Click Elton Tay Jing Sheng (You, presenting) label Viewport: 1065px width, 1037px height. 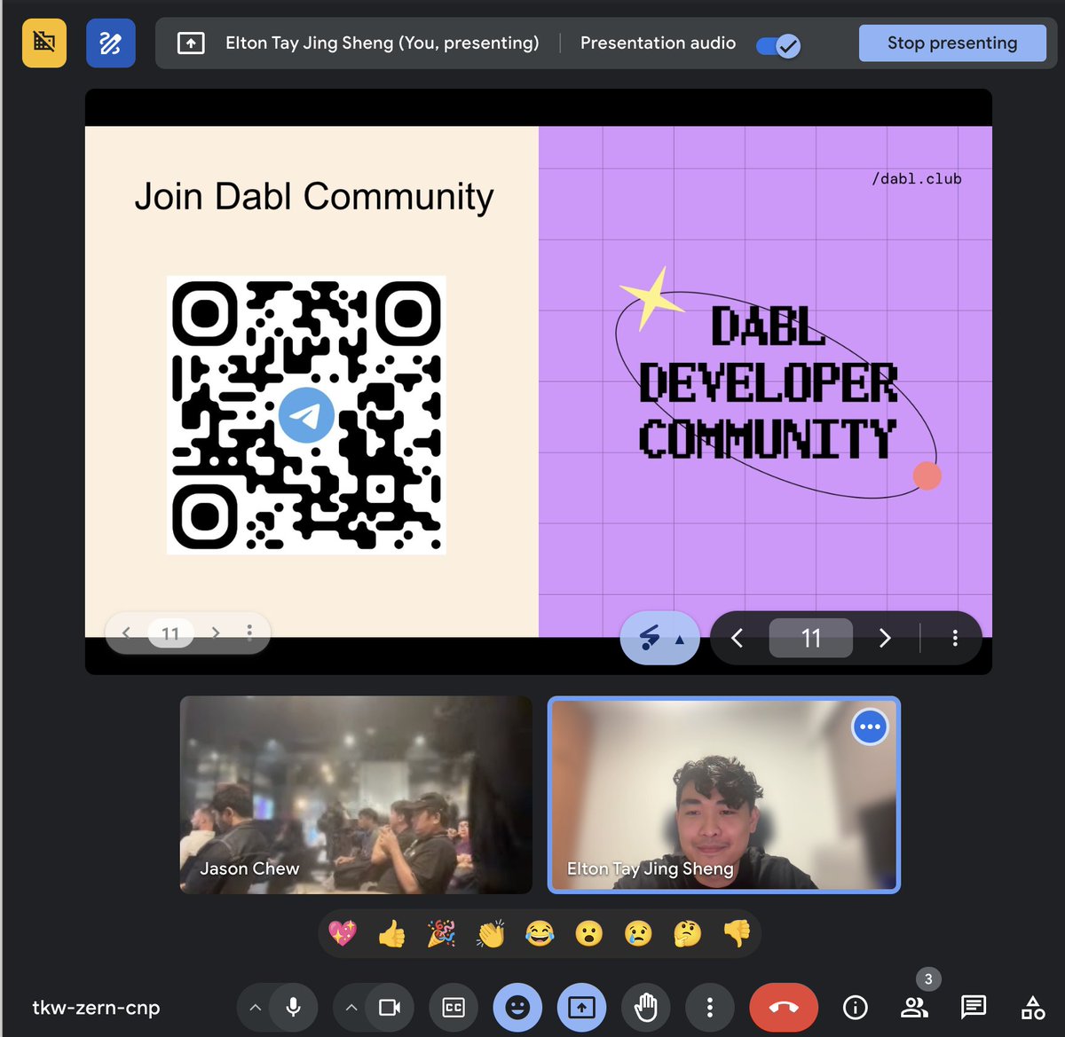[x=383, y=43]
